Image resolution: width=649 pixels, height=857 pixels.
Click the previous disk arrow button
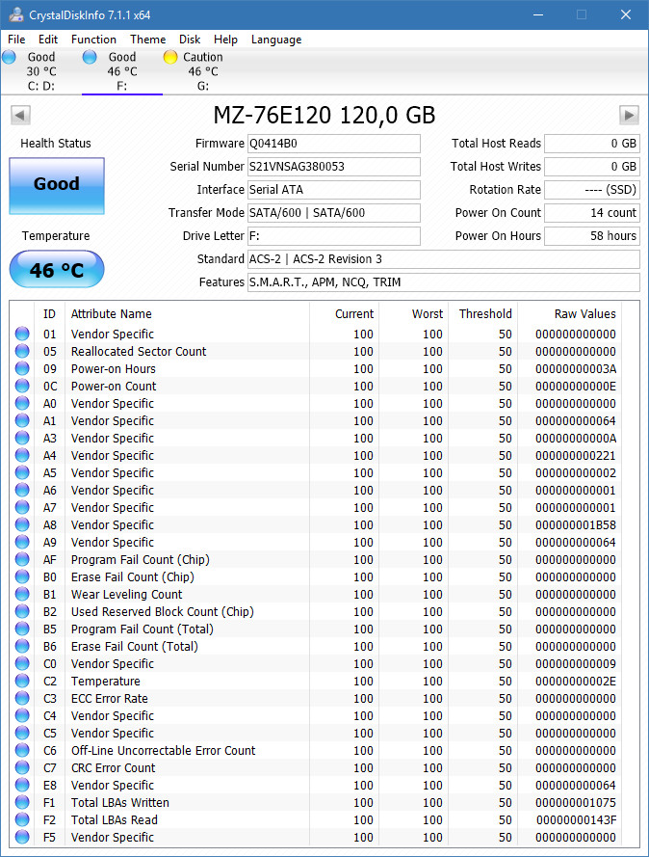[20, 116]
